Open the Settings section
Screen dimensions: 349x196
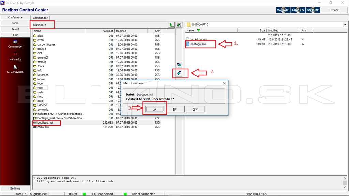click(15, 188)
